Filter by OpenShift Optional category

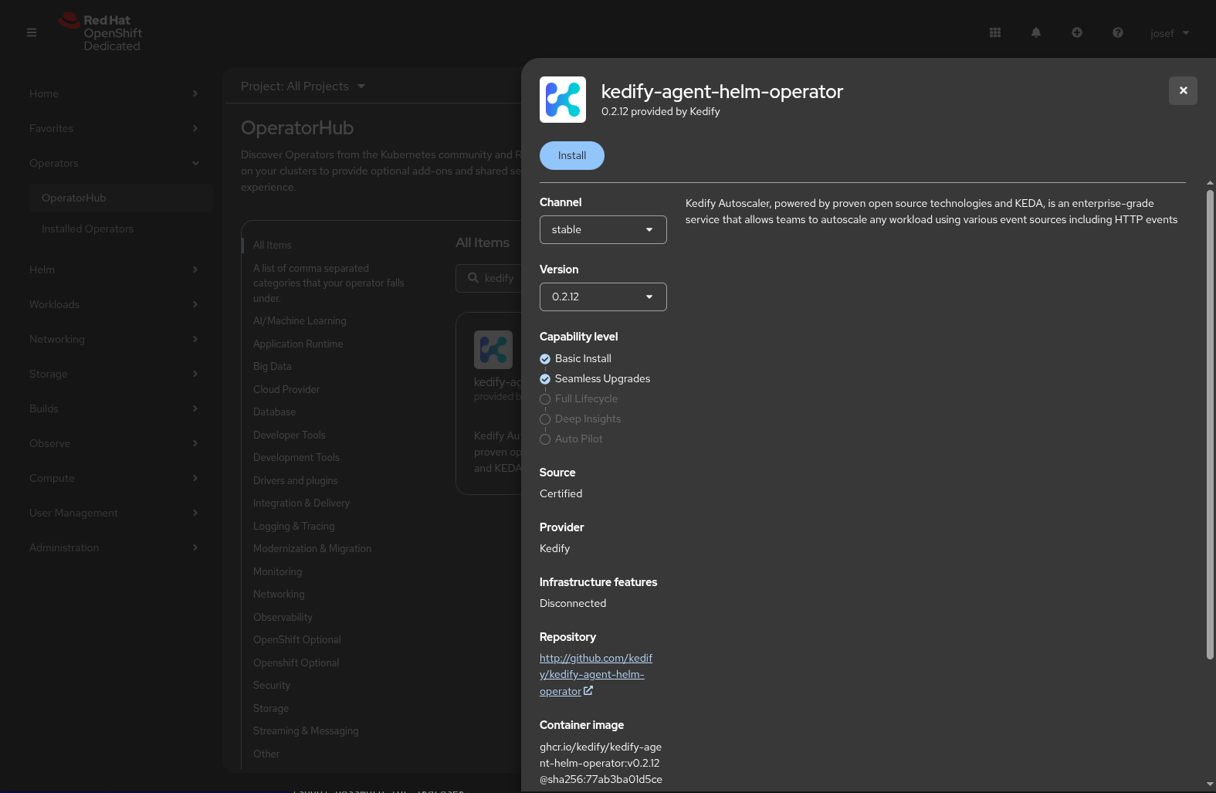coord(297,639)
